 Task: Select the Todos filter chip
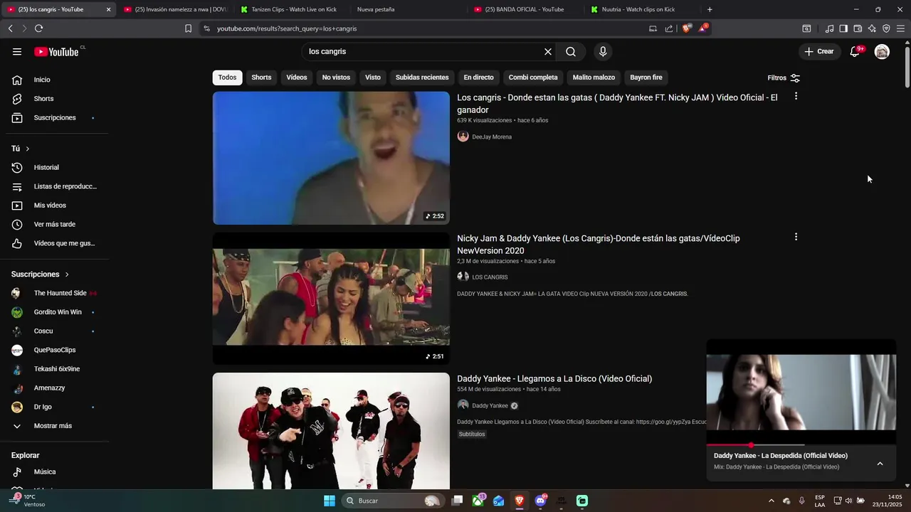pos(227,78)
